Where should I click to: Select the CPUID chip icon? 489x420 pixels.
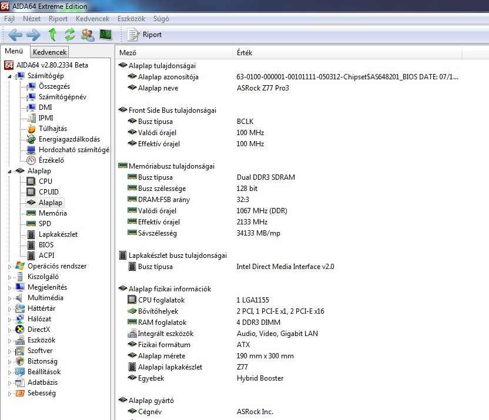point(31,192)
